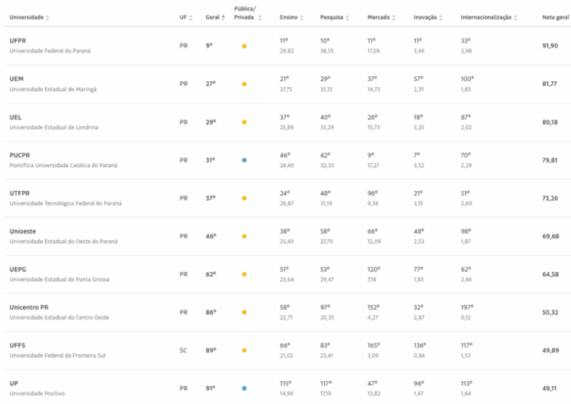Sort by Pesquisa using its arrows
The width and height of the screenshot is (571, 404).
[x=348, y=17]
